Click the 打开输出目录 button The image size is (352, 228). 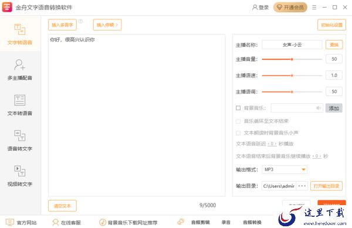pos(326,186)
